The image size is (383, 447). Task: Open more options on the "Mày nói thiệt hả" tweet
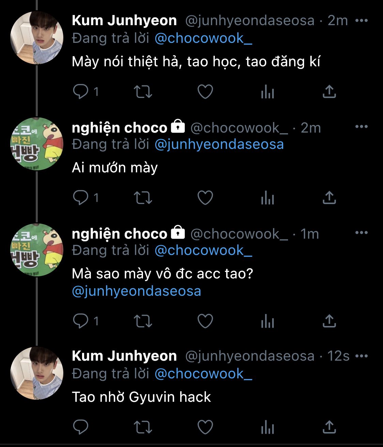361,20
